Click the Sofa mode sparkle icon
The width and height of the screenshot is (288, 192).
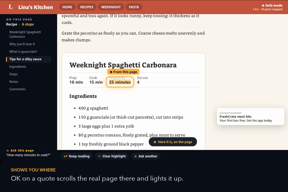pos(263,5)
